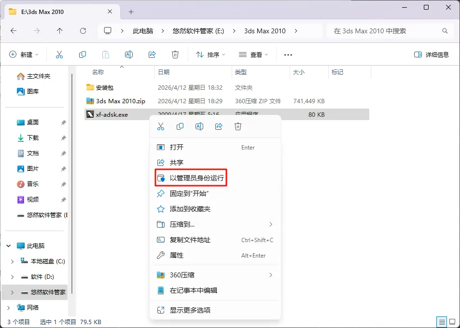Click the search magnifier icon
Image resolution: width=460 pixels, height=328 pixels.
tap(445, 31)
